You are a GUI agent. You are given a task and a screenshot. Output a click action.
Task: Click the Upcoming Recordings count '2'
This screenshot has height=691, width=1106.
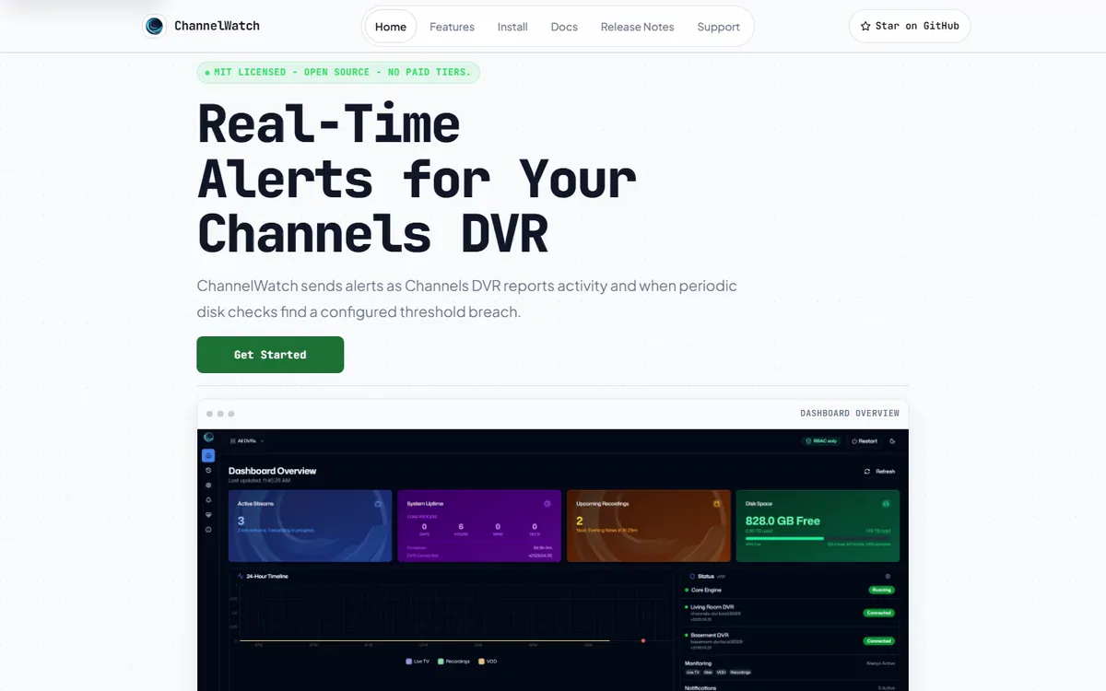point(580,521)
